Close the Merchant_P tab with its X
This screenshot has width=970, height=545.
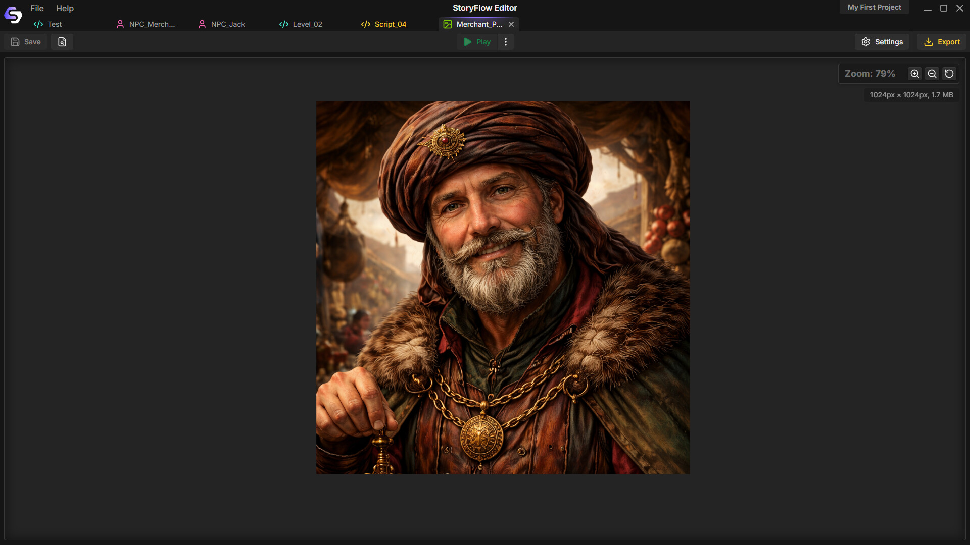[511, 24]
